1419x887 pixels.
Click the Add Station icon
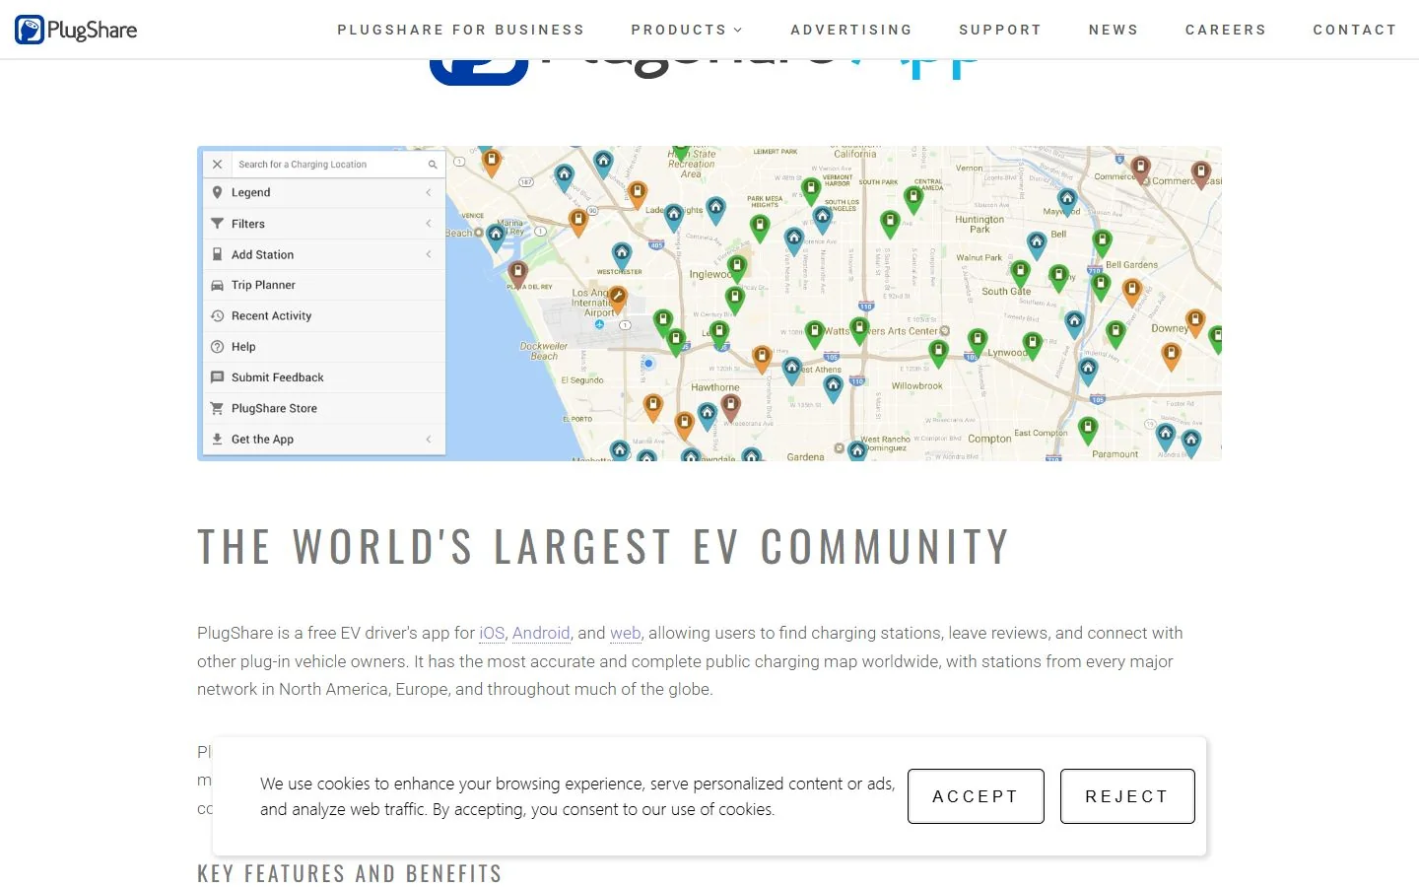[217, 254]
